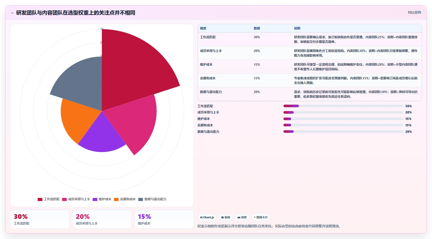Click the 进度 tag chip
Viewport: 432px width, 239px height.
point(242,217)
